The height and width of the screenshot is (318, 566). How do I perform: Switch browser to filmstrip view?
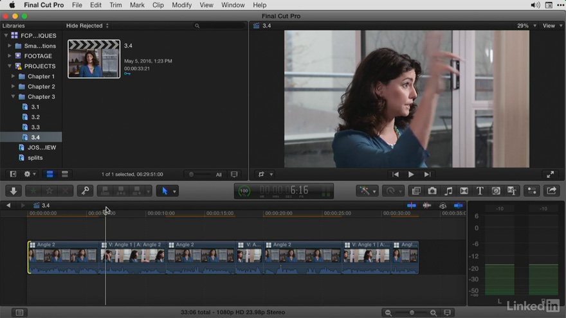(x=50, y=174)
